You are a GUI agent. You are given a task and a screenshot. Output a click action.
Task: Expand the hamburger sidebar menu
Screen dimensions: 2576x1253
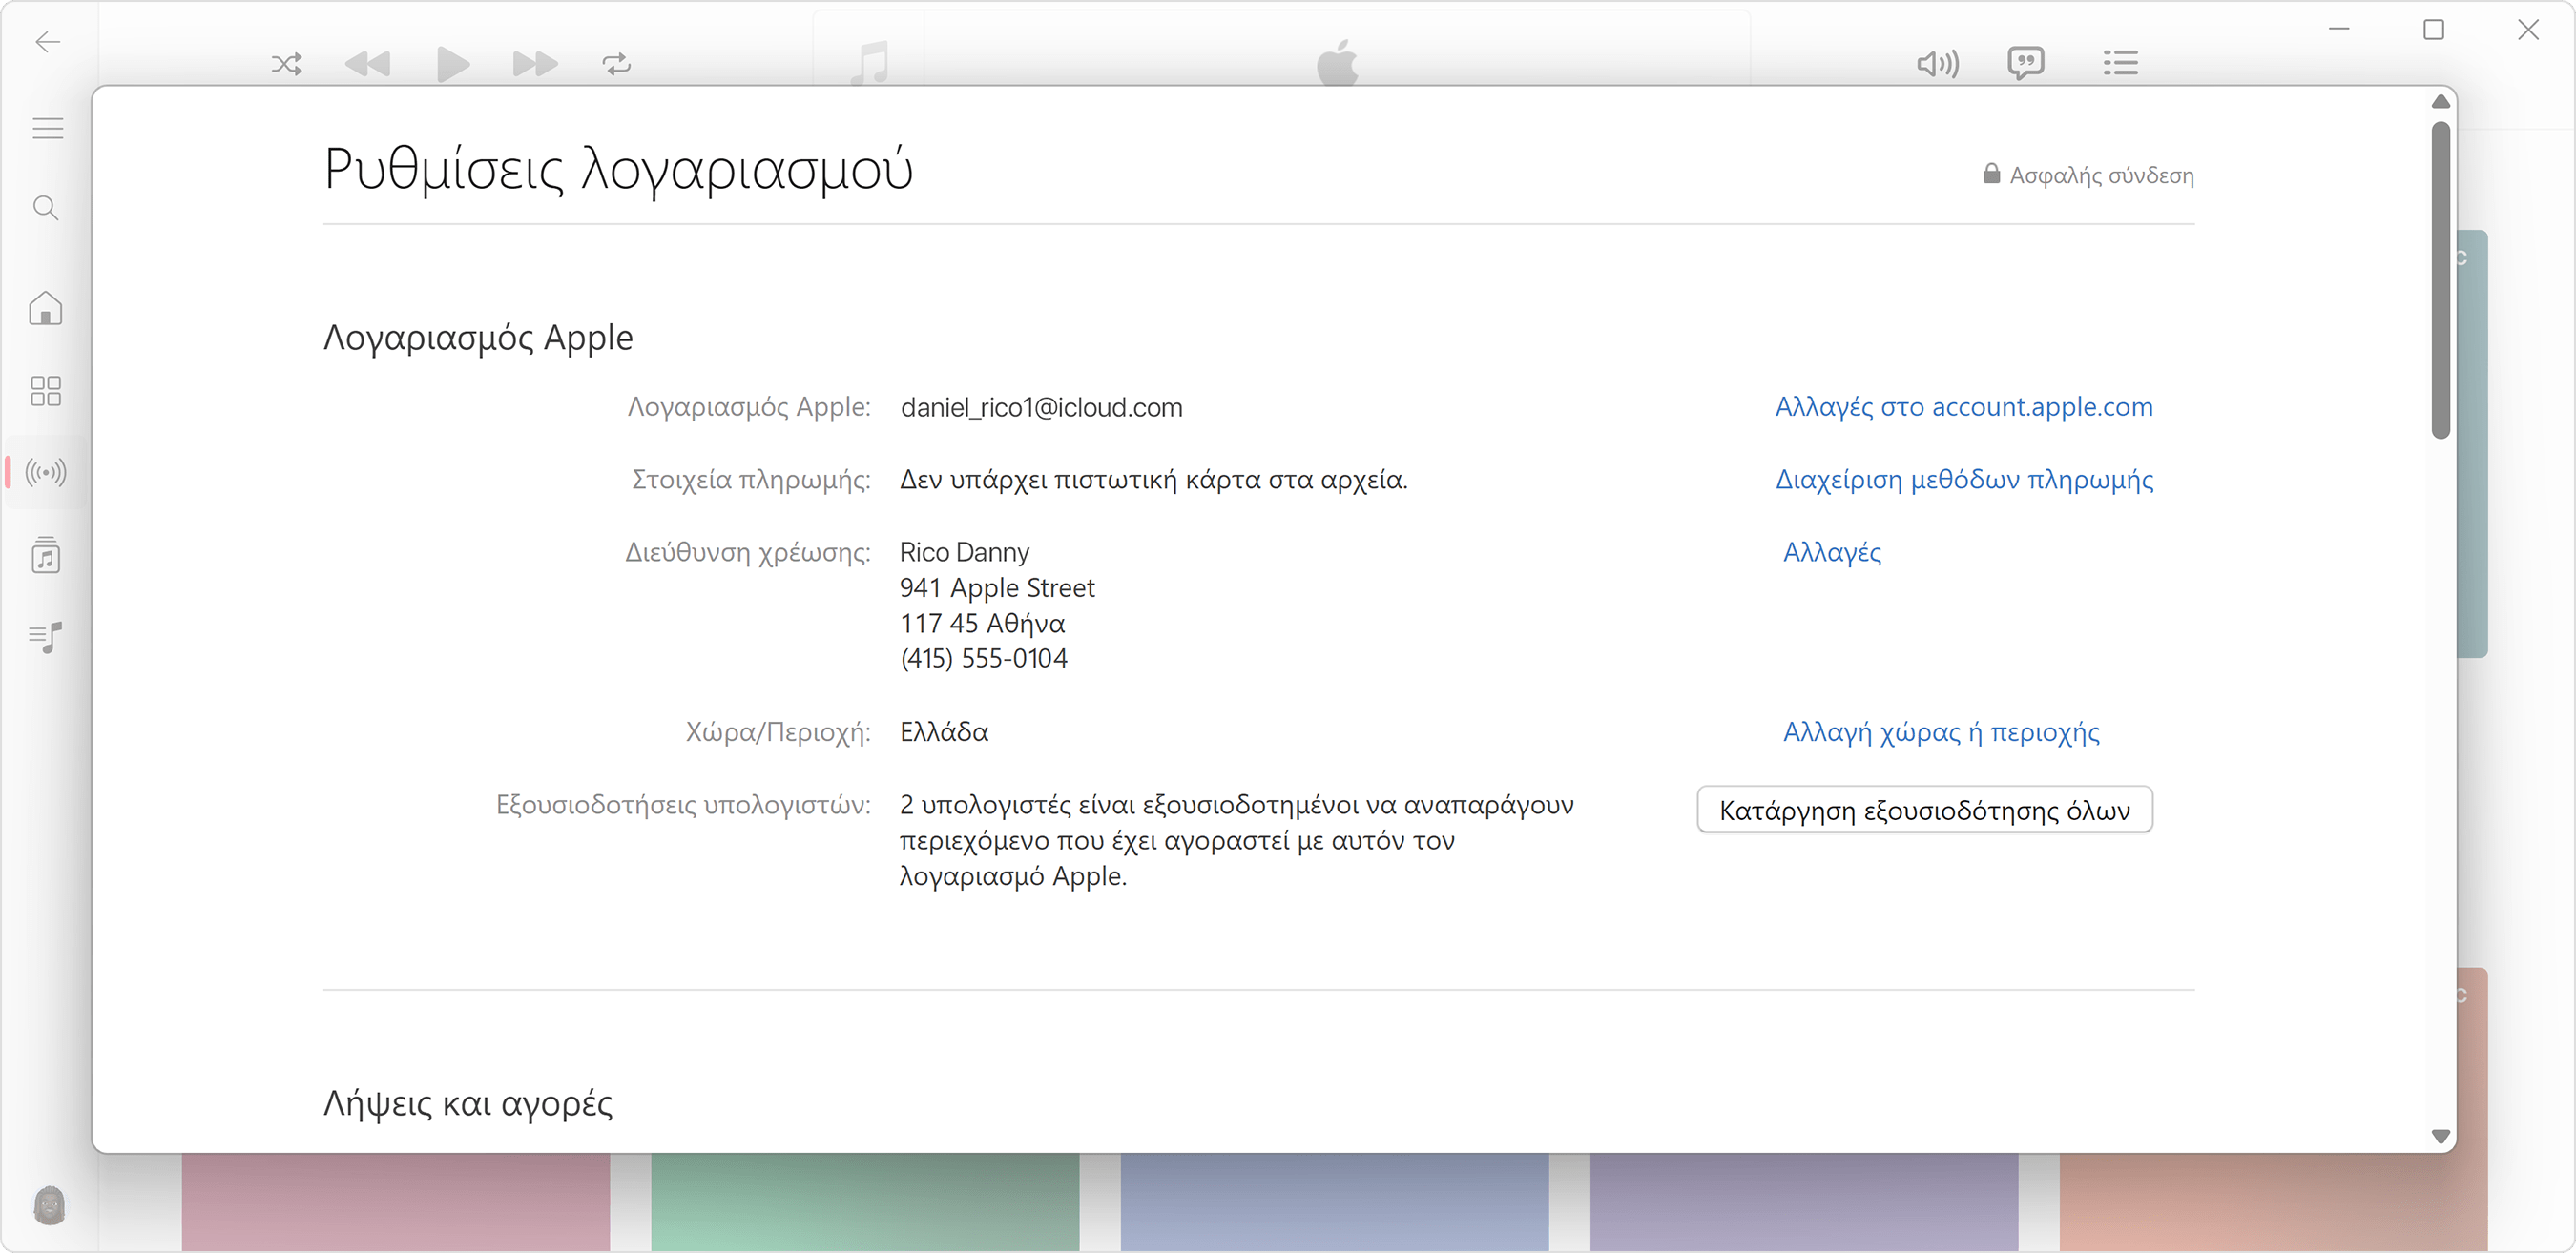click(47, 129)
